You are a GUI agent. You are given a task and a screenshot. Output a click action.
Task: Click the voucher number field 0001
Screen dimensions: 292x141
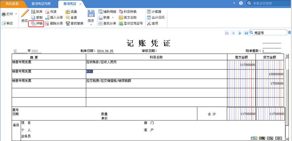[36, 51]
